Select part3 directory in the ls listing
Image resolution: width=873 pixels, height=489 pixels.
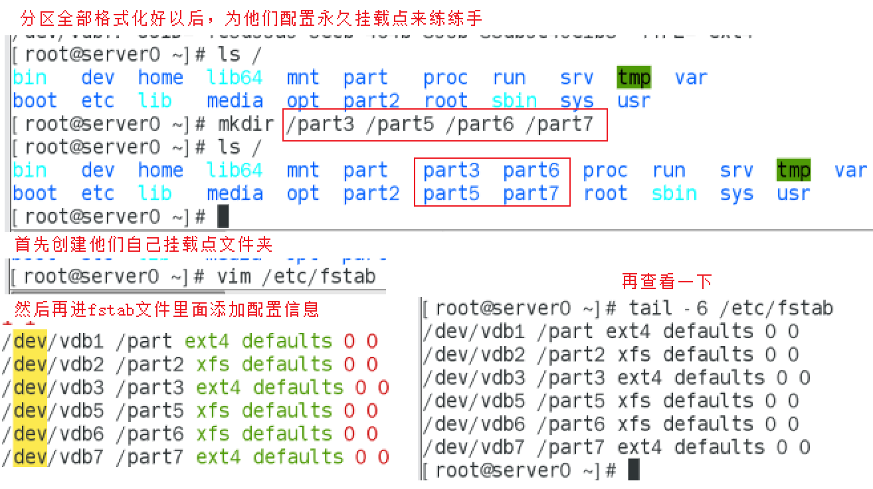451,171
